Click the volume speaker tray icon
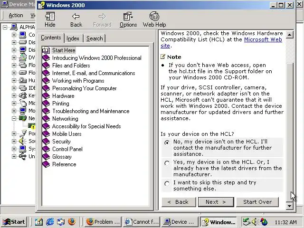 click(x=255, y=222)
